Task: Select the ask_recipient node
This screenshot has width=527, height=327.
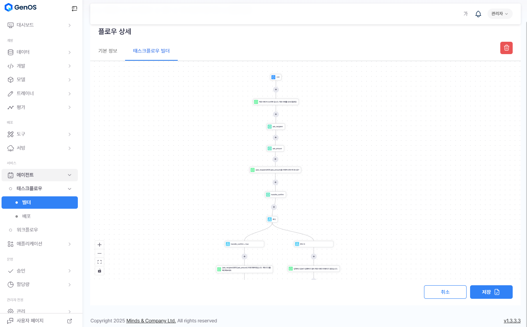Action: pos(276,126)
